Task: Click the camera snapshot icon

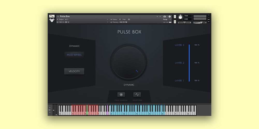Action: click(x=165, y=17)
